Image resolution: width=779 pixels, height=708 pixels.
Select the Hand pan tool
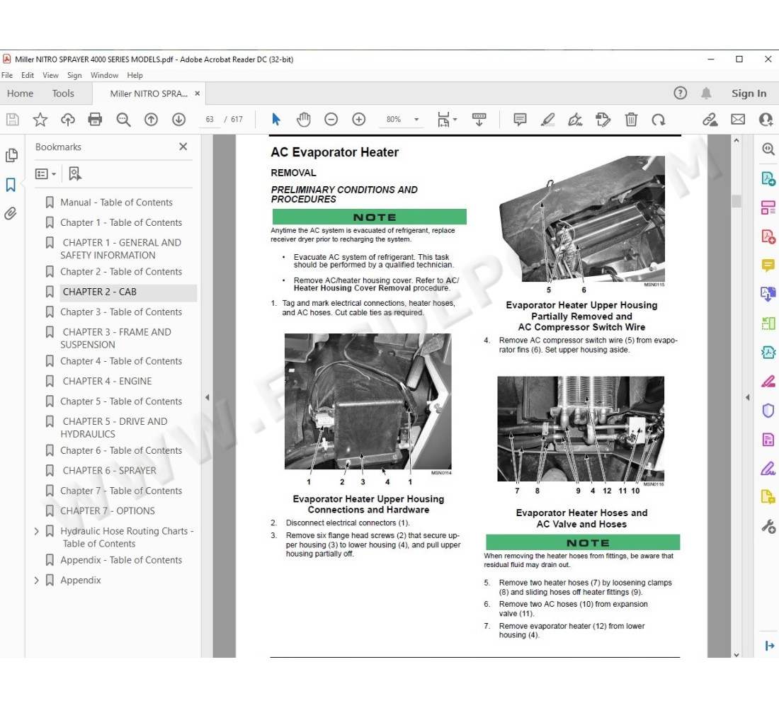tap(304, 120)
